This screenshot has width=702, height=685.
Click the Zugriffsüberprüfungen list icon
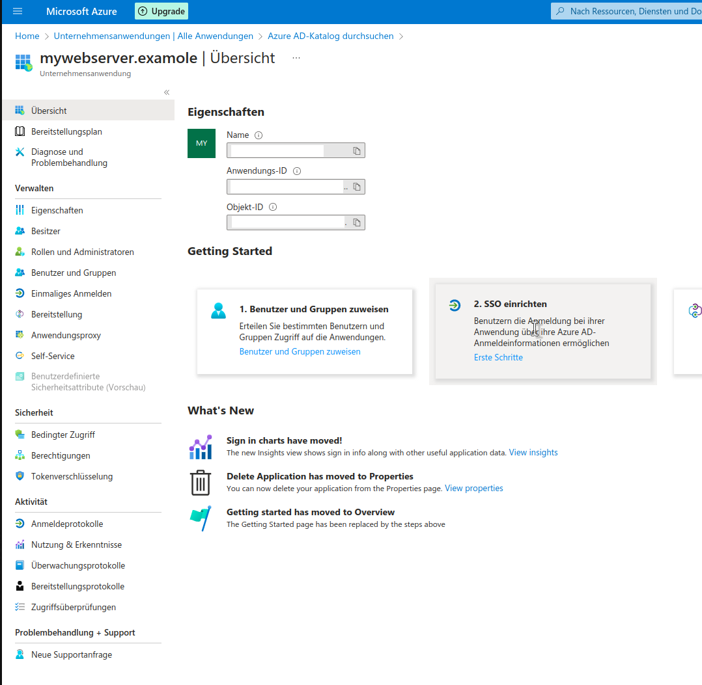(20, 607)
